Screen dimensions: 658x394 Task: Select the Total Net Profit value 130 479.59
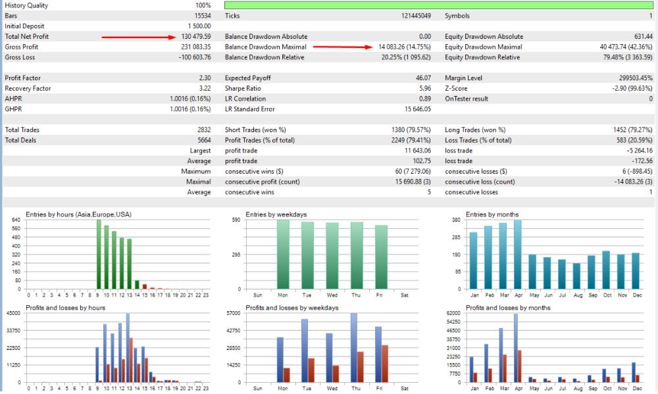[x=196, y=36]
